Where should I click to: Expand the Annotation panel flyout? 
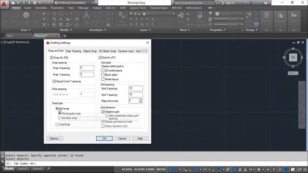click(98, 30)
